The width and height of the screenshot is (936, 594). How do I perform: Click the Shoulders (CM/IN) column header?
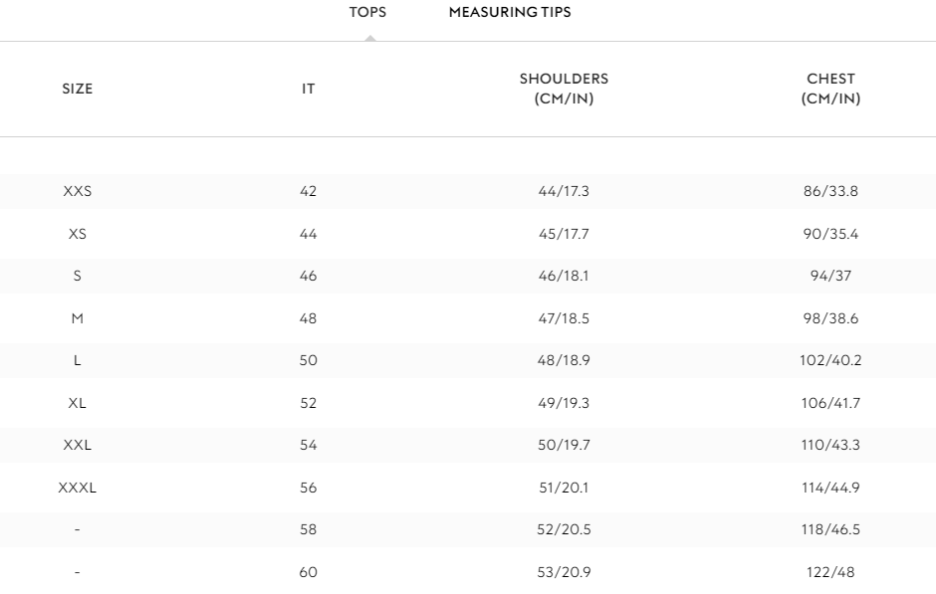564,89
